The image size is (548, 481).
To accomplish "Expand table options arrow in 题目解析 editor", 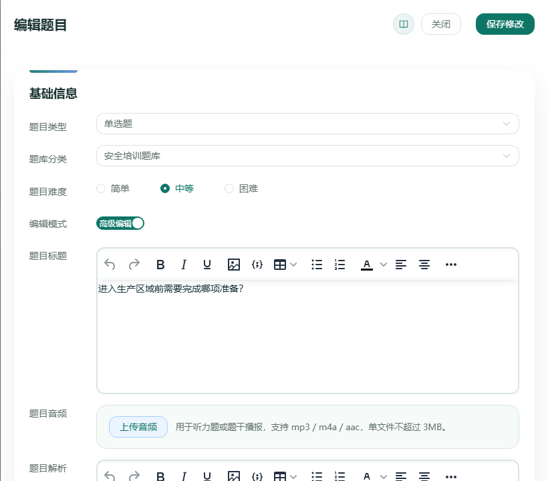I will 293,476.
